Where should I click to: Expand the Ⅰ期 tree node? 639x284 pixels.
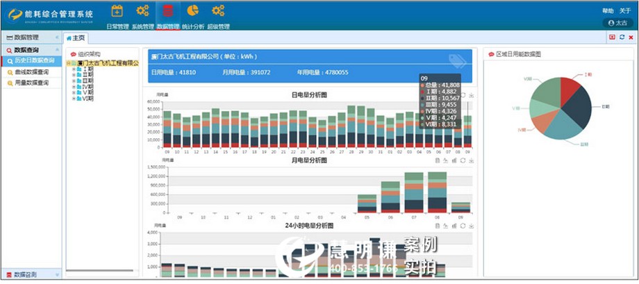coord(74,69)
